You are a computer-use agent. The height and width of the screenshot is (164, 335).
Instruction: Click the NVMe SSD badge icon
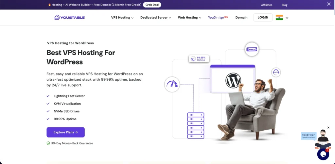tap(252, 49)
